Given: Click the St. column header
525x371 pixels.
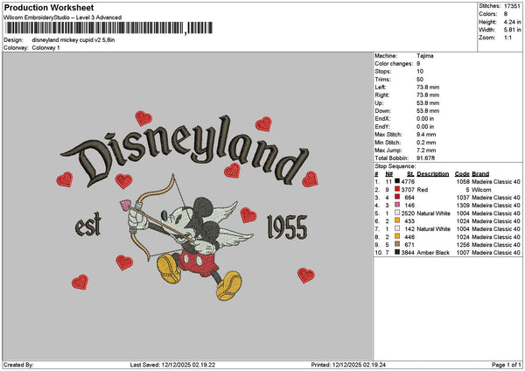Looking at the screenshot, I should coord(410,173).
